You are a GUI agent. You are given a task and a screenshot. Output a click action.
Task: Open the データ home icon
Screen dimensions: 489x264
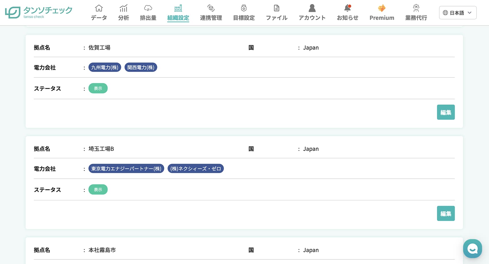pyautogui.click(x=99, y=8)
